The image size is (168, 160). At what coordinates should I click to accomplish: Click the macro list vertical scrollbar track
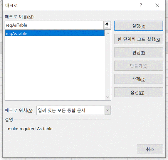(x=108, y=65)
